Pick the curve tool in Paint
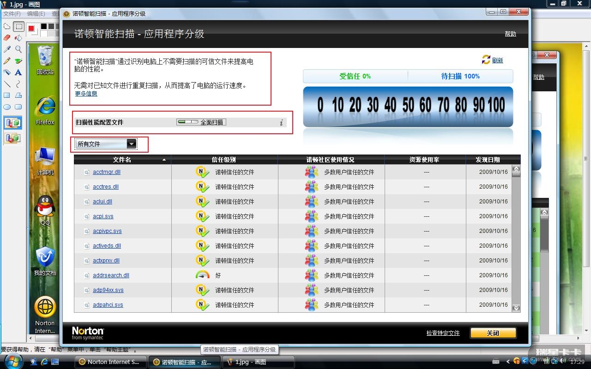The image size is (591, 369). tap(18, 84)
